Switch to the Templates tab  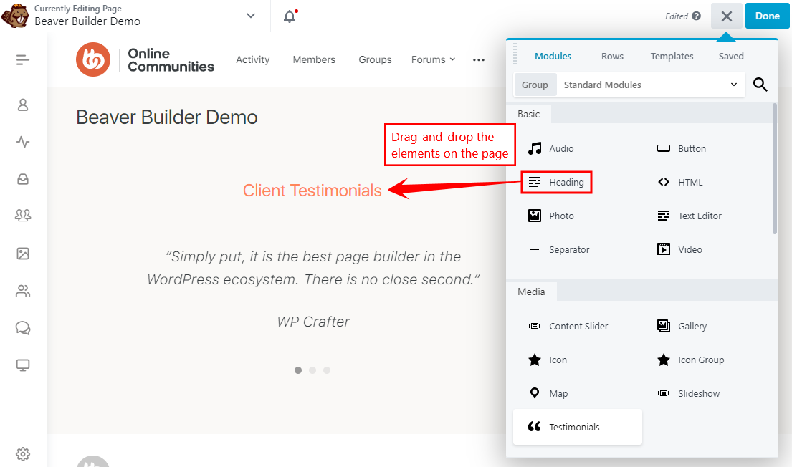point(672,55)
